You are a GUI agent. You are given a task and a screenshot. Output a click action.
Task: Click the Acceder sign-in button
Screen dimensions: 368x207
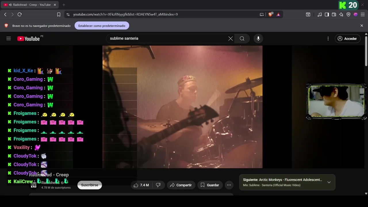pyautogui.click(x=348, y=39)
